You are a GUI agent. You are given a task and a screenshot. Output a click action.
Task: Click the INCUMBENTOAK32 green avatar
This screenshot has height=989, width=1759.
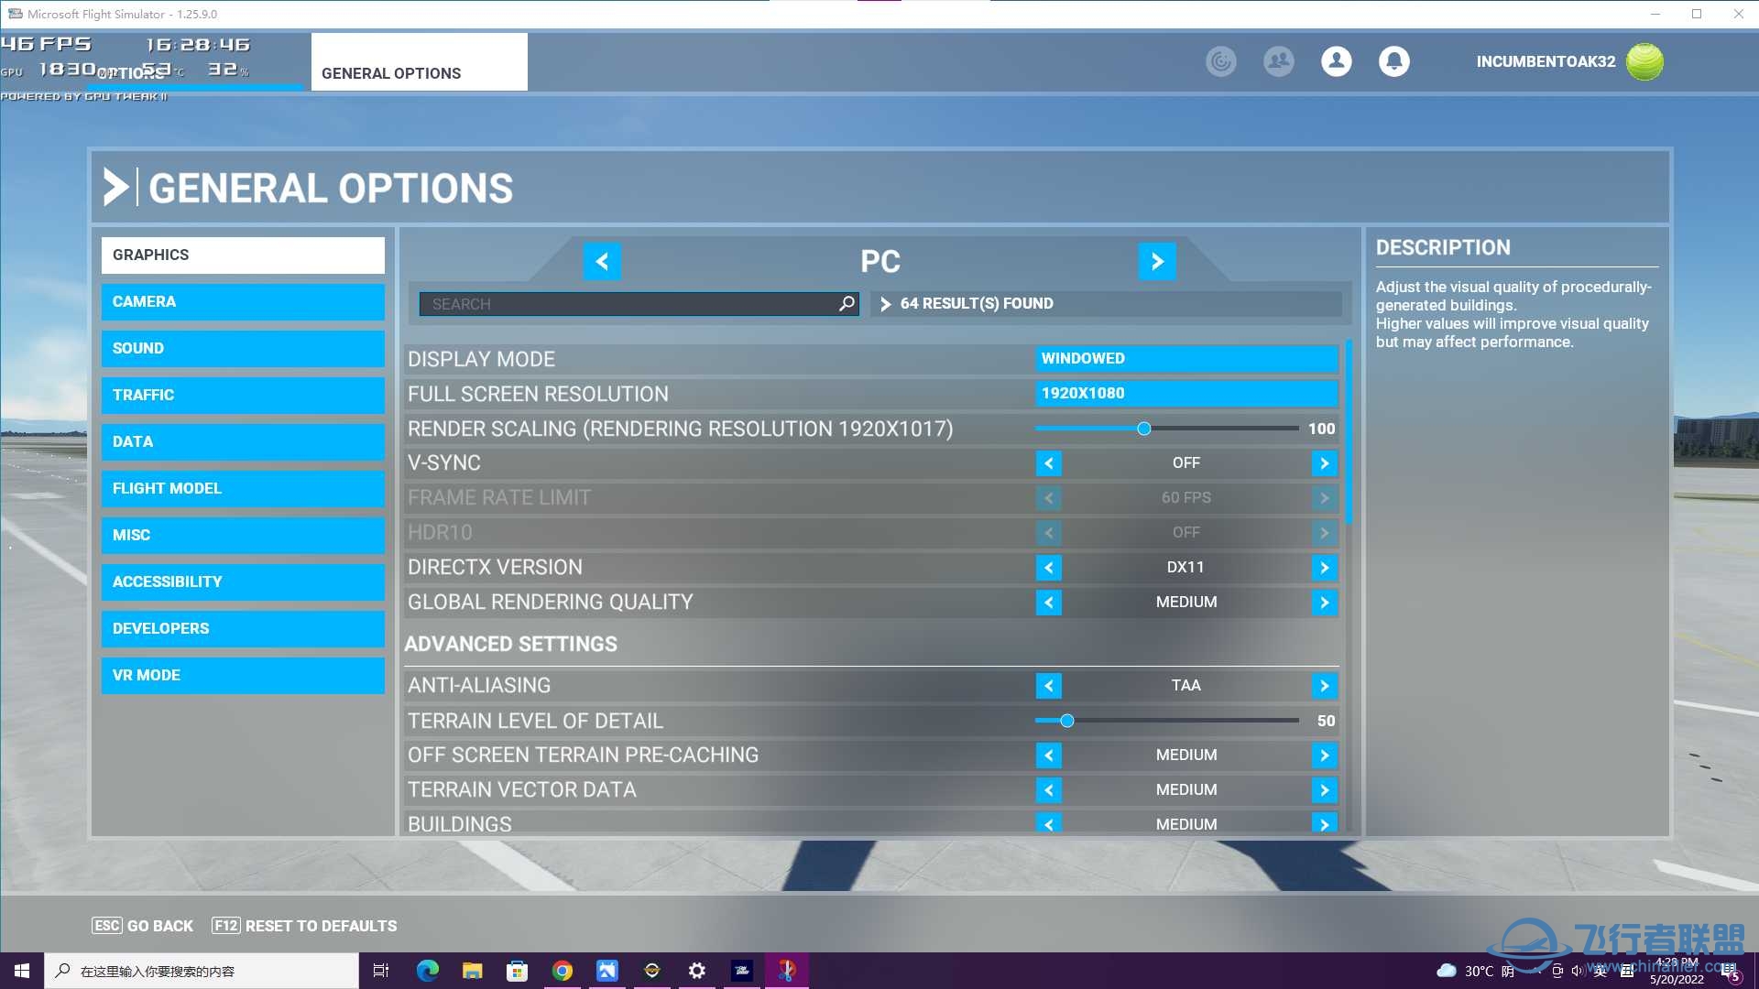[1644, 61]
